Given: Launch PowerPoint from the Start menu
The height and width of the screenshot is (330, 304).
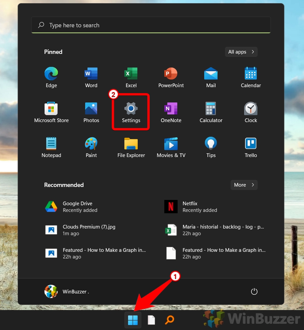Looking at the screenshot, I should point(171,77).
